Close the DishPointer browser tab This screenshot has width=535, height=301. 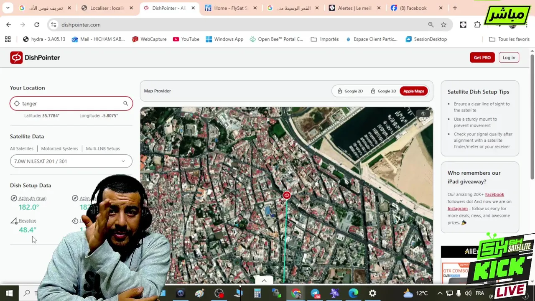pos(193,8)
